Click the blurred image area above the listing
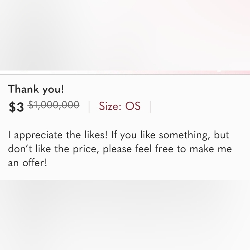Image resolution: width=250 pixels, height=250 pixels. click(x=125, y=35)
